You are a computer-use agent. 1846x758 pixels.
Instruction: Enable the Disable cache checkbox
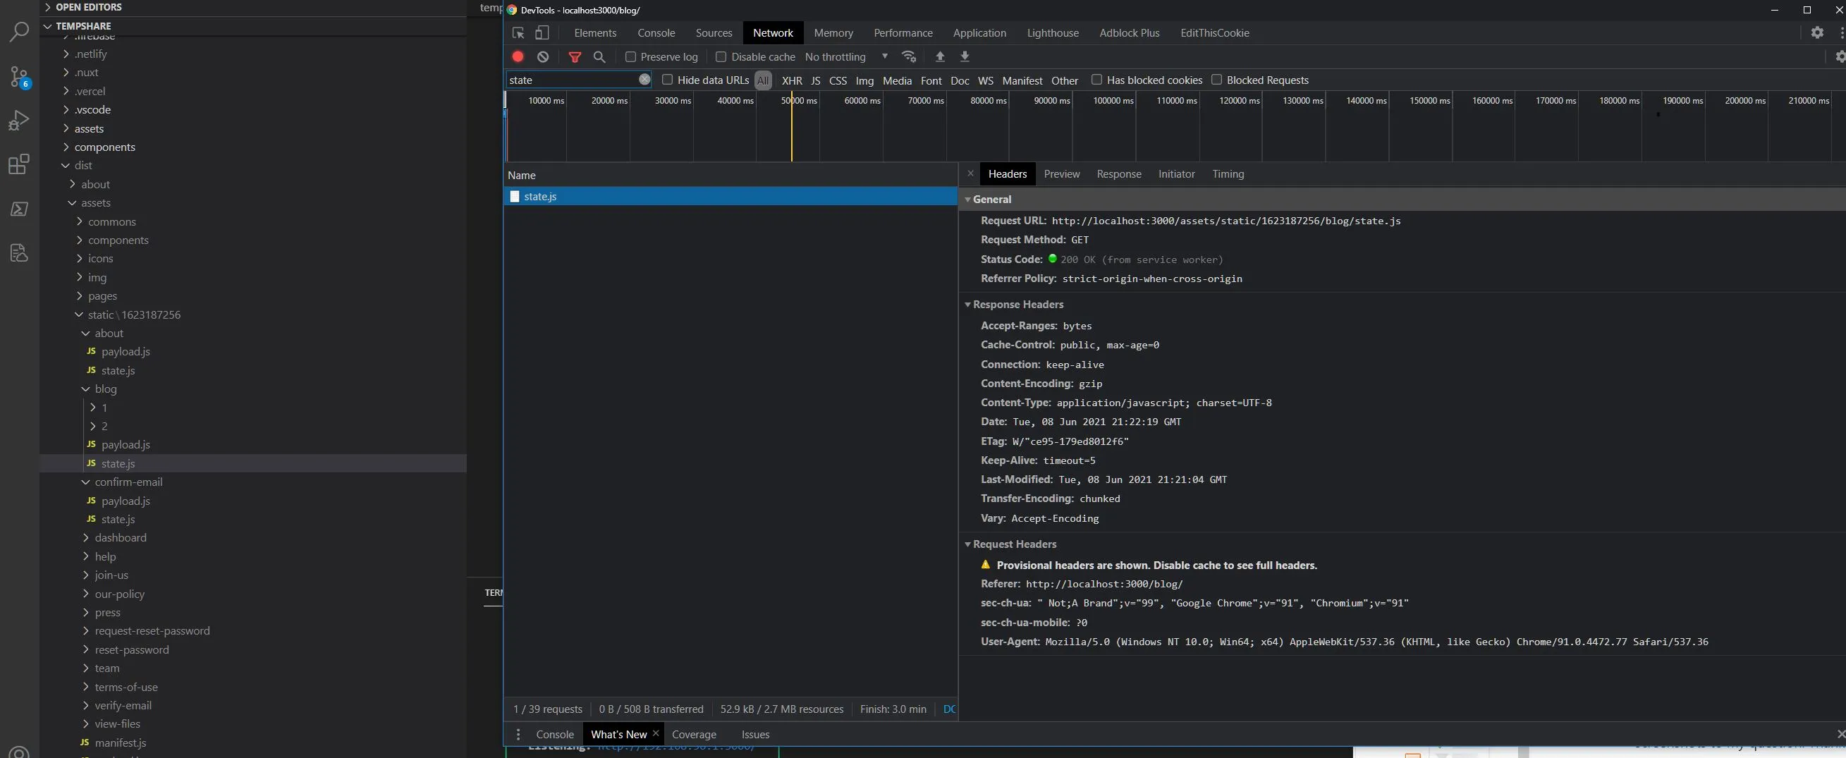721,56
